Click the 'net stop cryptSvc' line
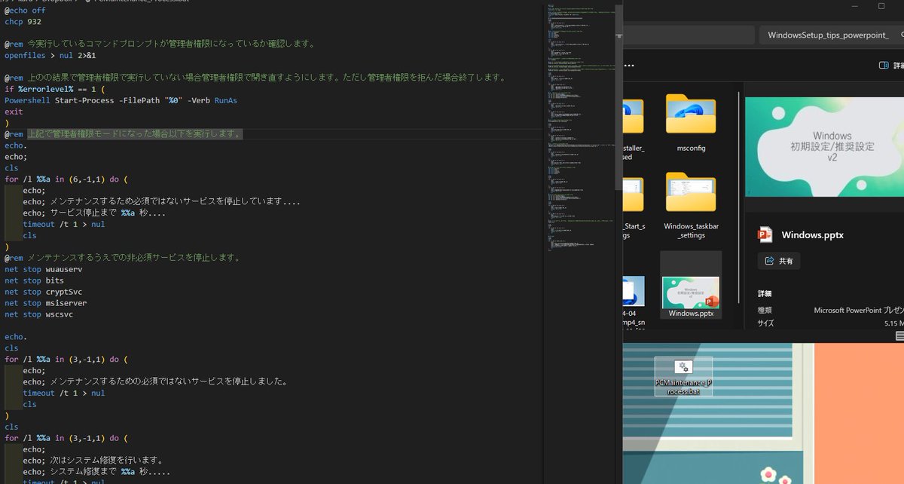Viewport: 904px width, 484px height. (x=43, y=292)
